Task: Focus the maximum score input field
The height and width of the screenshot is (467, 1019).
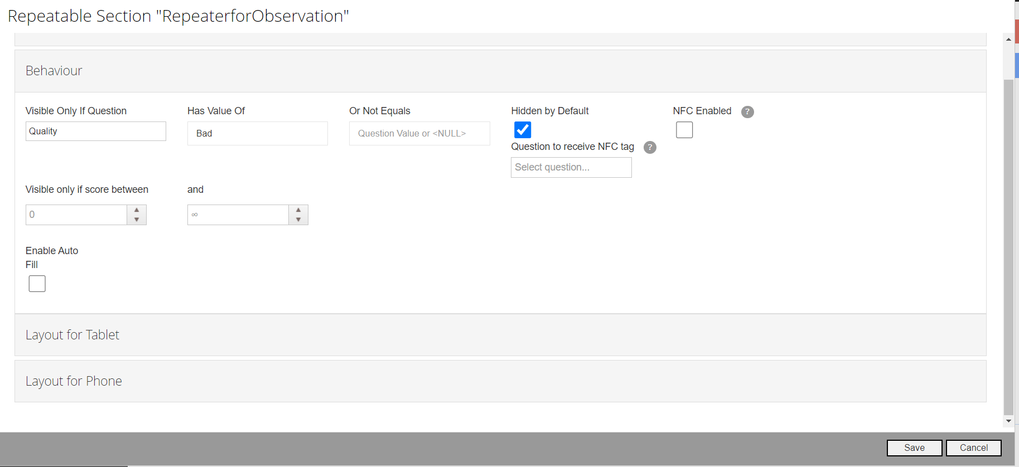Action: pyautogui.click(x=238, y=215)
